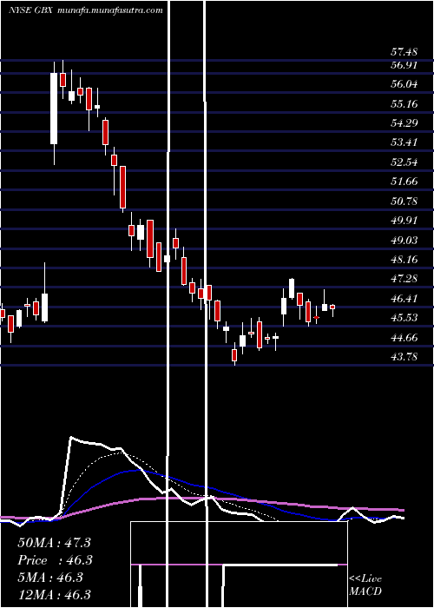Click the 49.03 price axis label
The height and width of the screenshot is (608, 434).
coord(404,241)
